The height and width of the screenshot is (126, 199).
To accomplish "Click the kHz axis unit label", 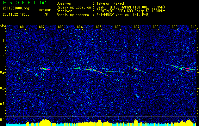I will [3, 26].
